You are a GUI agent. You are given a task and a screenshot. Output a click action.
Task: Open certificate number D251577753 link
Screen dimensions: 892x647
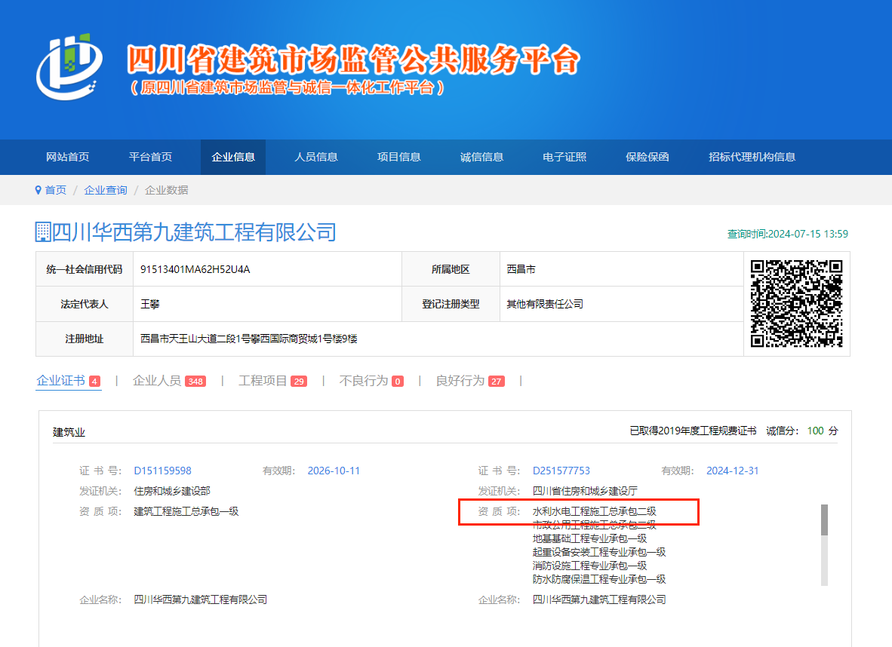click(x=561, y=471)
